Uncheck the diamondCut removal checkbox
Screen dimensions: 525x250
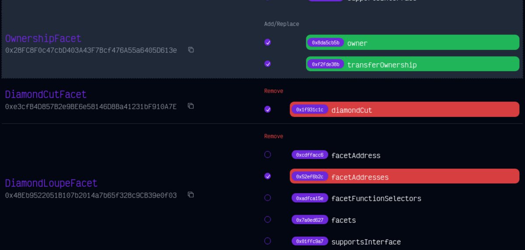tap(268, 109)
